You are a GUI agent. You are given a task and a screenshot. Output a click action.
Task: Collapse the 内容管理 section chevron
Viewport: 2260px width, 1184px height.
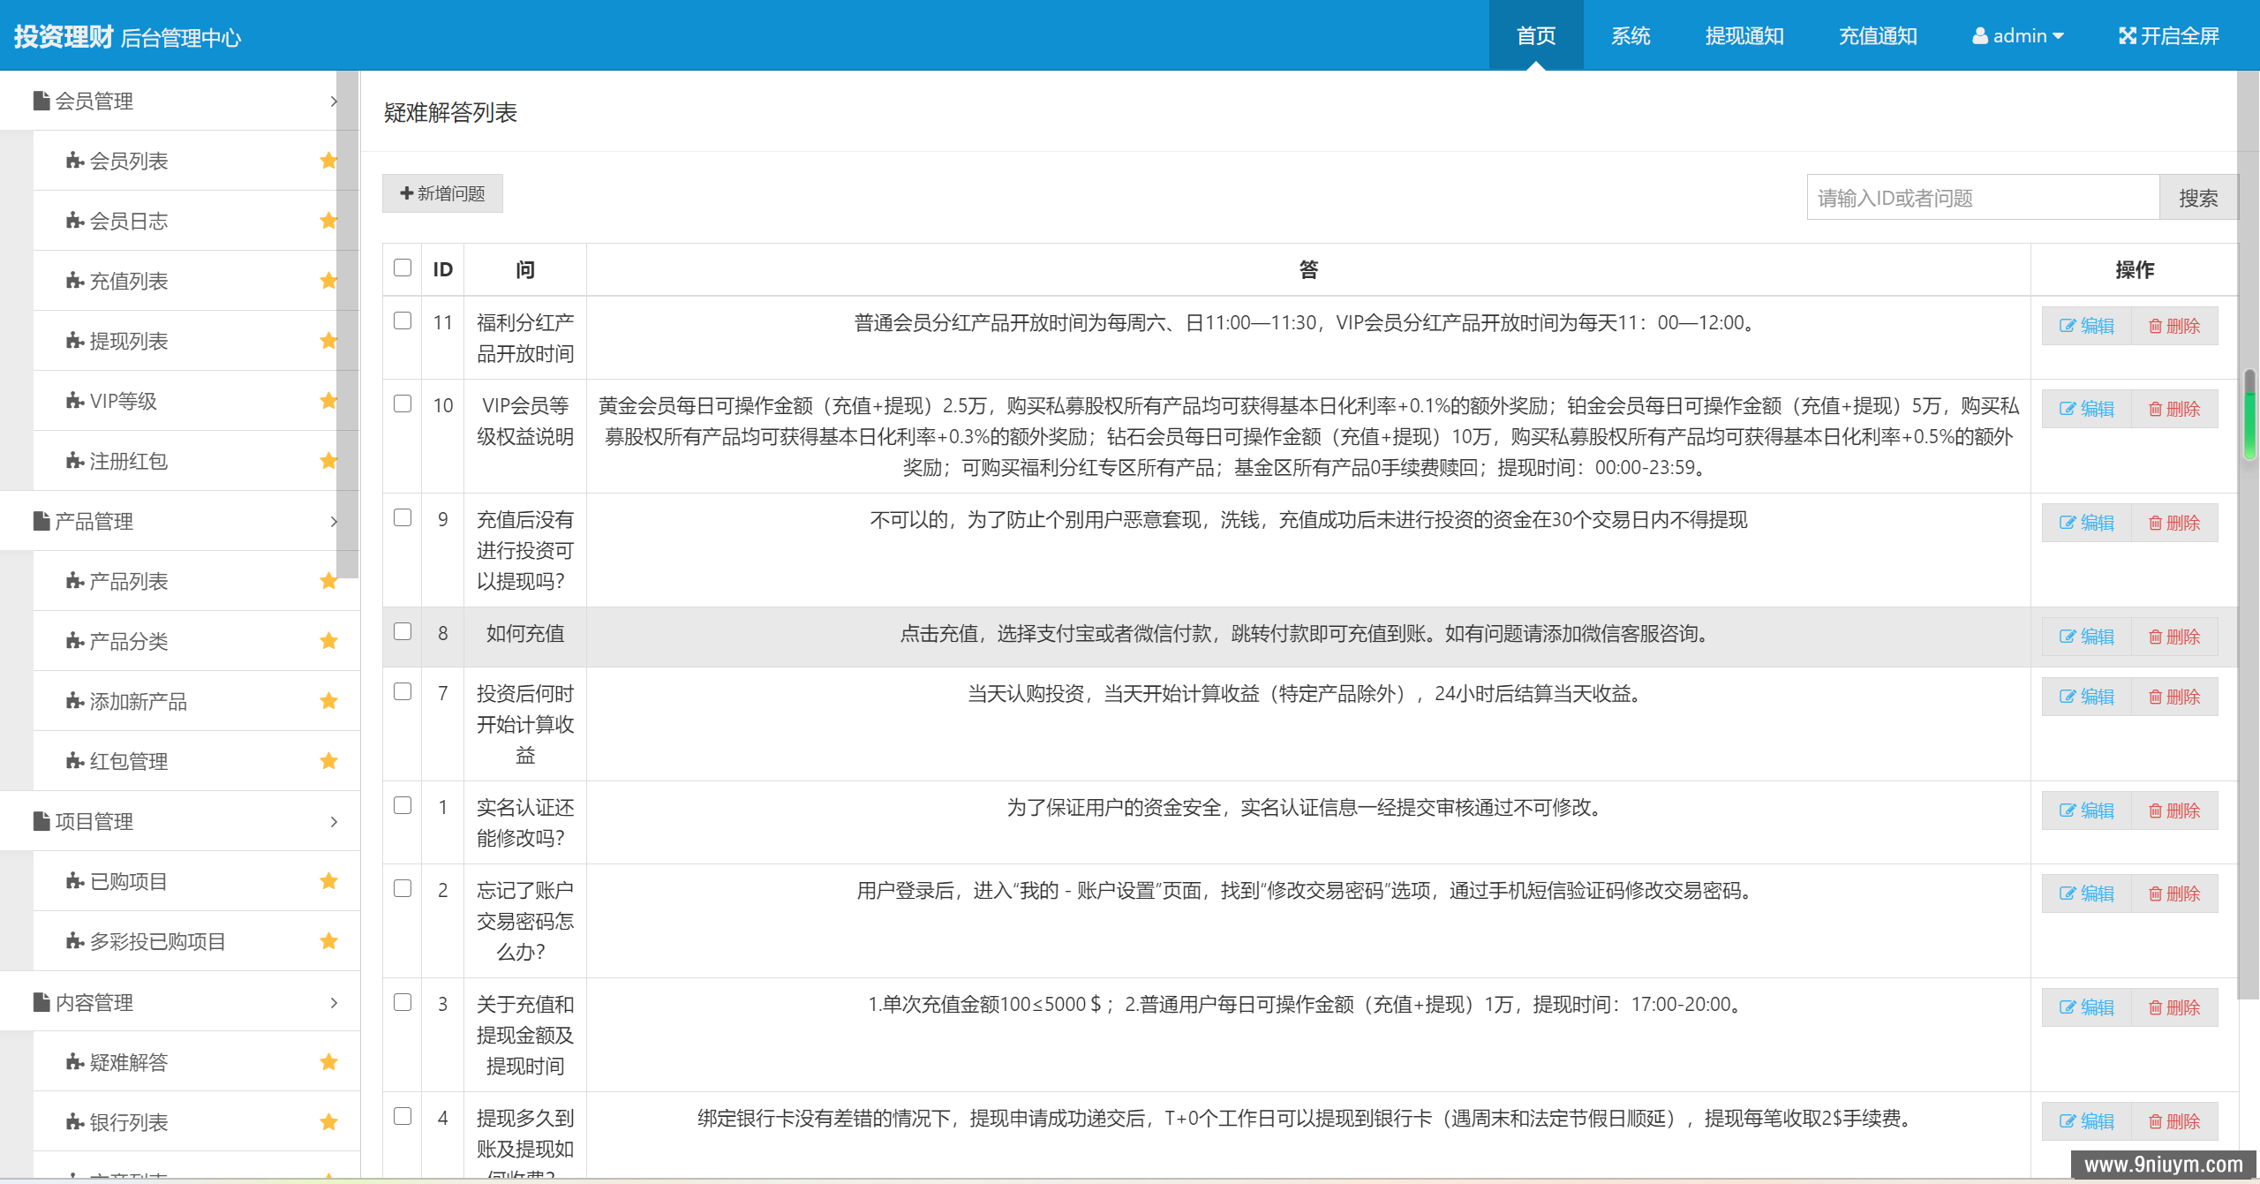point(334,1002)
